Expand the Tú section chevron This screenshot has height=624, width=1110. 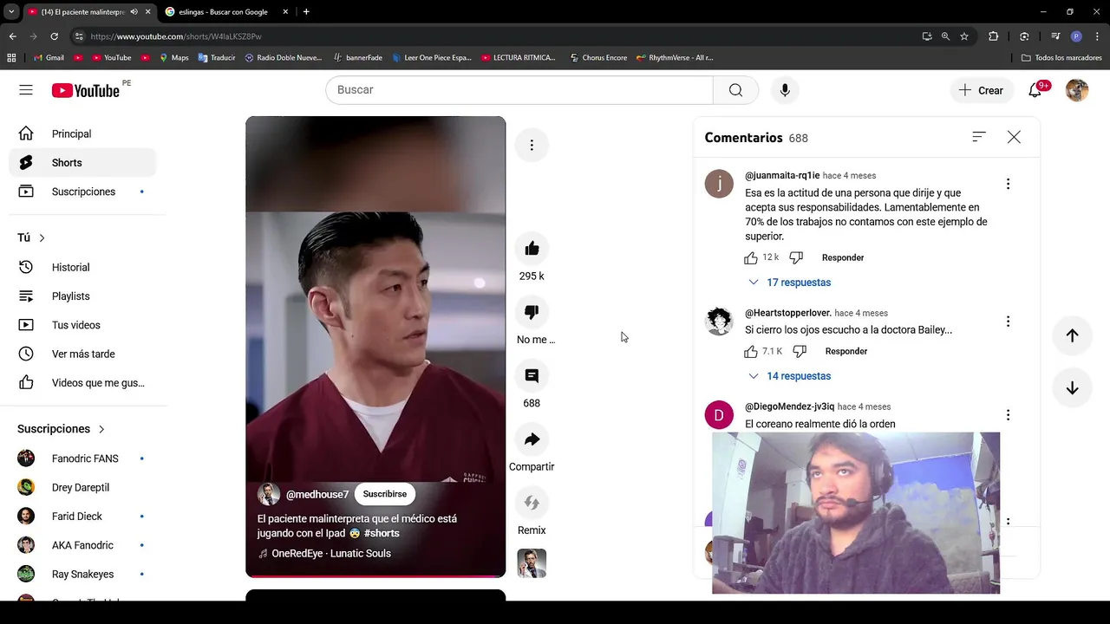click(42, 237)
